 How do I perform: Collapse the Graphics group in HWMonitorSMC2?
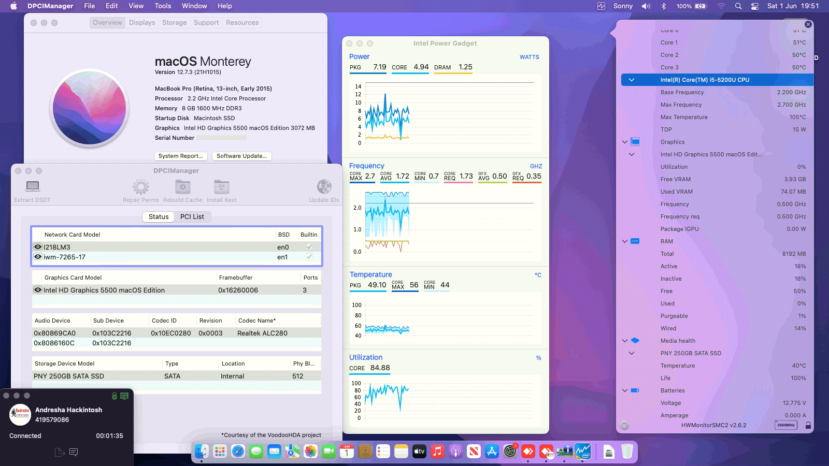[625, 142]
